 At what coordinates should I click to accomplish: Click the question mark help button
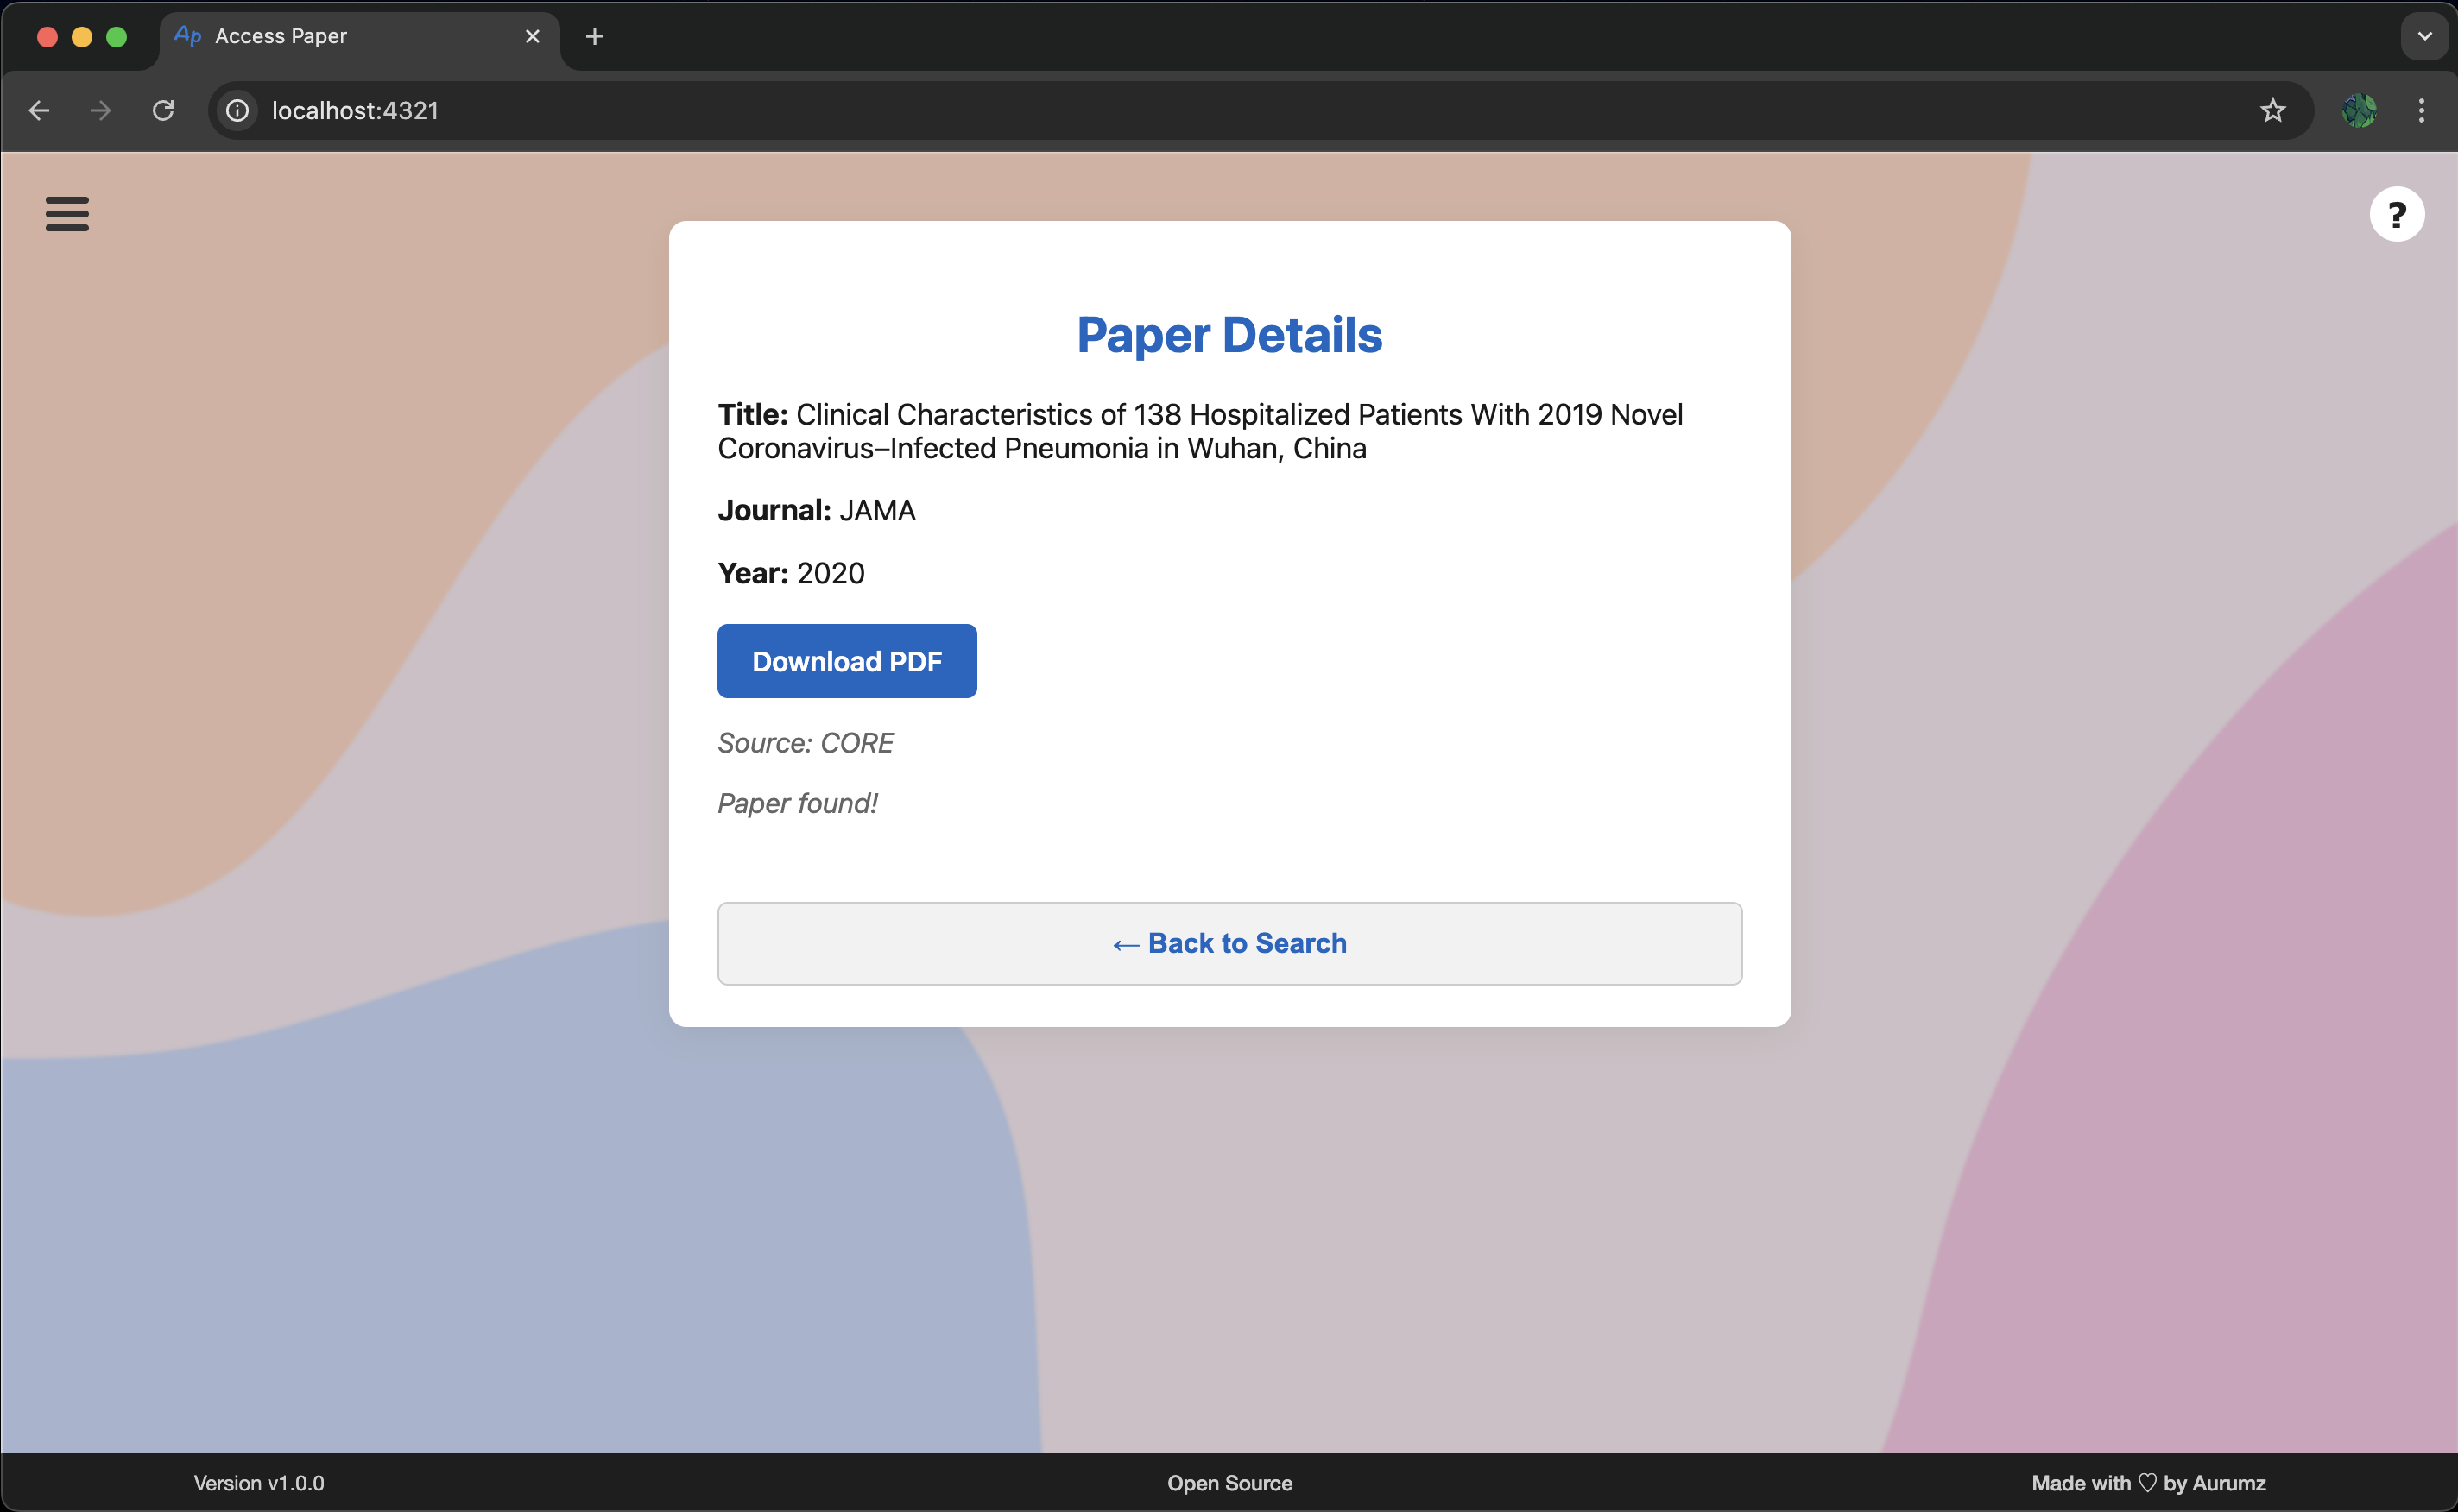[x=2396, y=214]
